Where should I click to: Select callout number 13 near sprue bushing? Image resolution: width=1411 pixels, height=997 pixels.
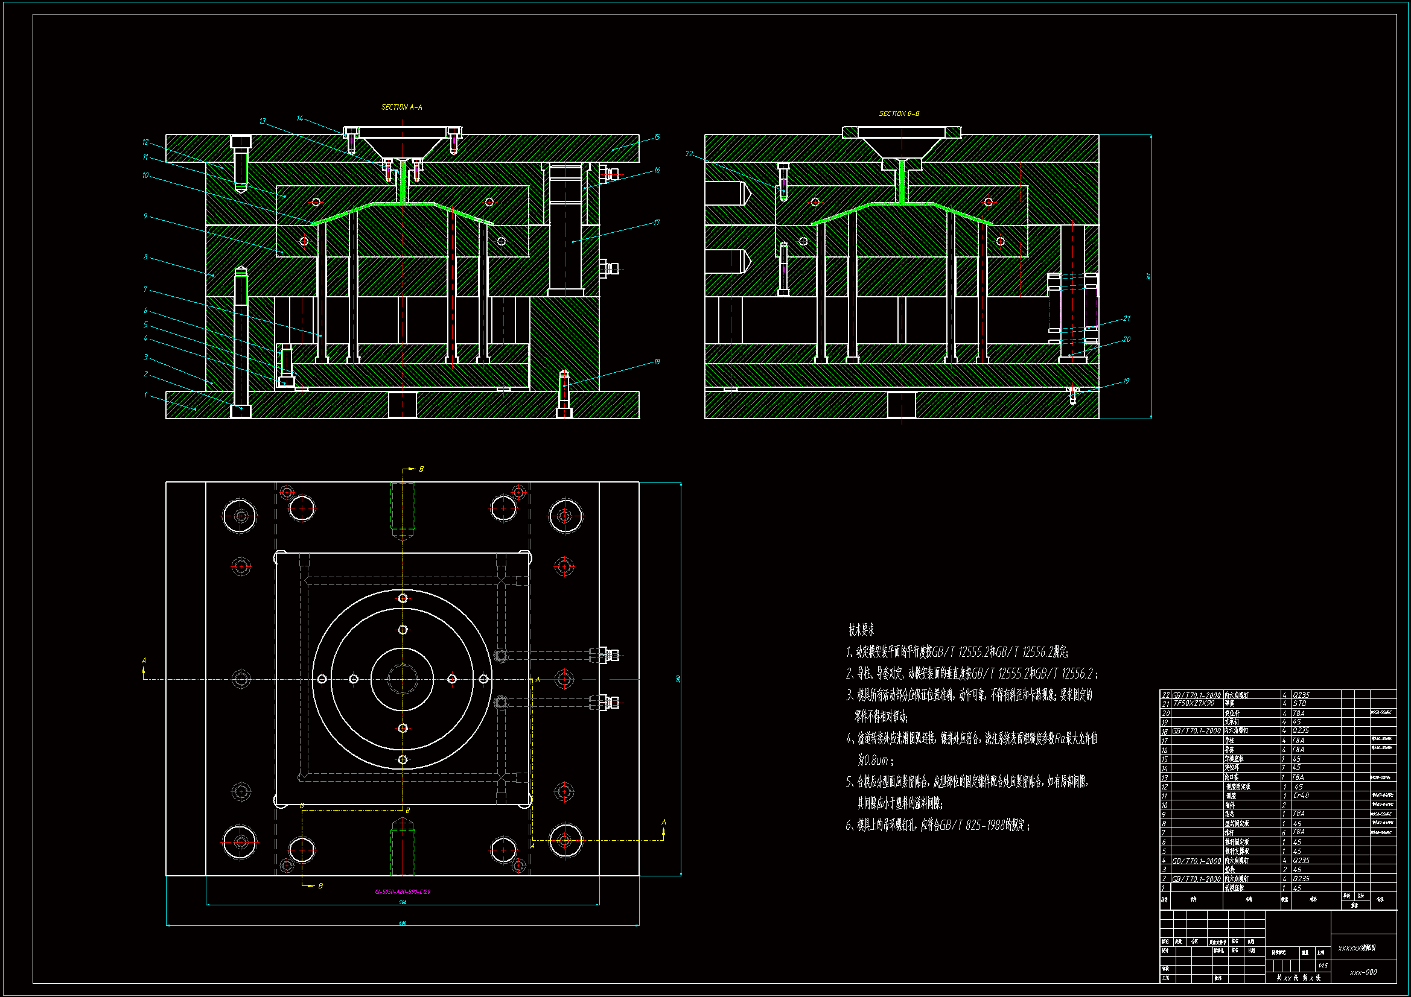(x=263, y=121)
